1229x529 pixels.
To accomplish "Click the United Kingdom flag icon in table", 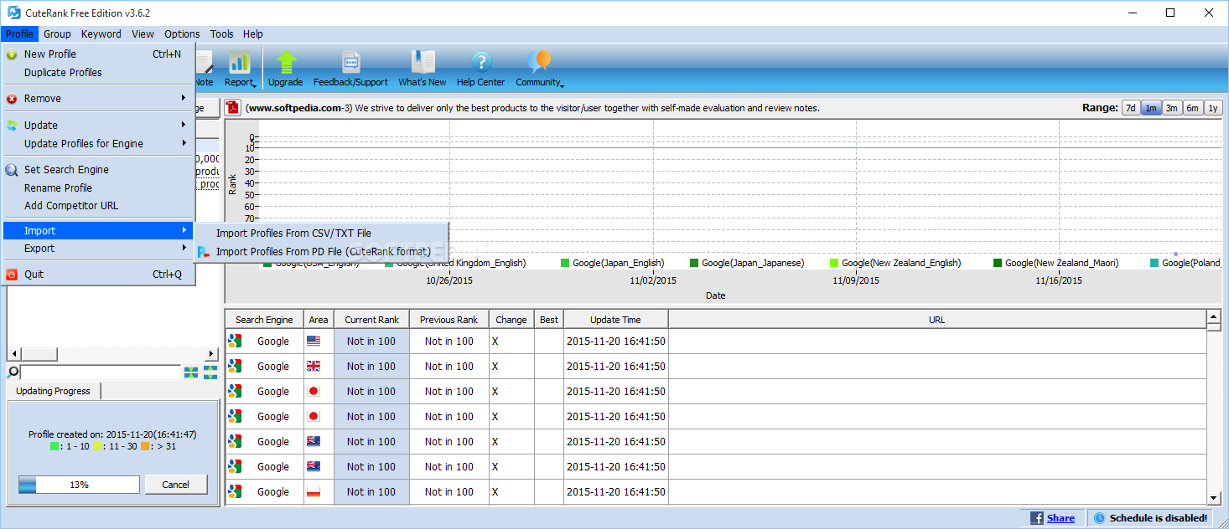I will pos(314,366).
